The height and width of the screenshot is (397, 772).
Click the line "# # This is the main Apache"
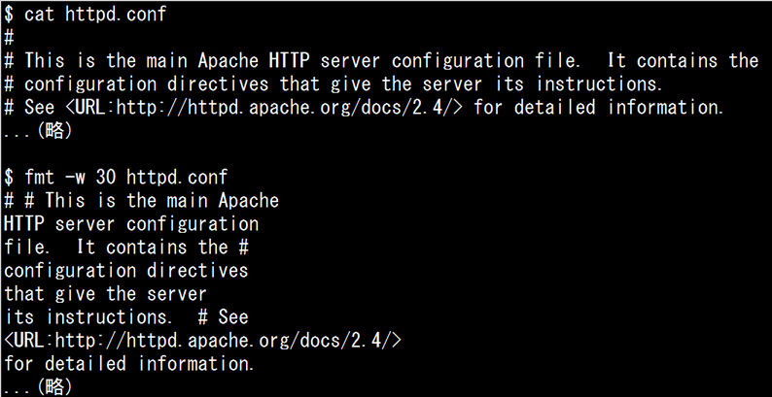coord(142,200)
